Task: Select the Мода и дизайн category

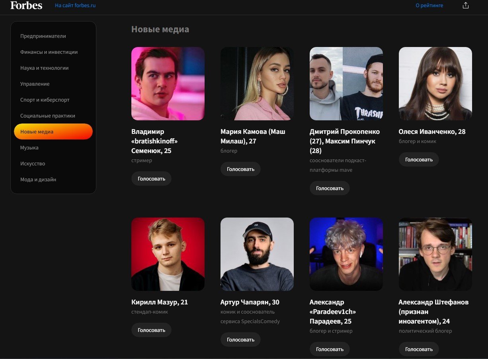Action: pos(53,180)
